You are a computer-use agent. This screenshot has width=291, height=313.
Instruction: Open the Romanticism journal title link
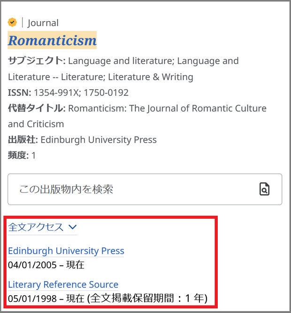pyautogui.click(x=52, y=40)
